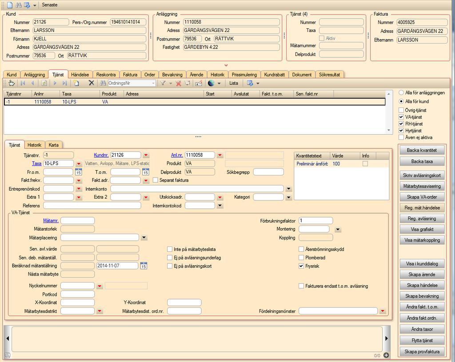Check the Plomberad checkbox
Viewport: 455px width, 362px height.
[301, 258]
